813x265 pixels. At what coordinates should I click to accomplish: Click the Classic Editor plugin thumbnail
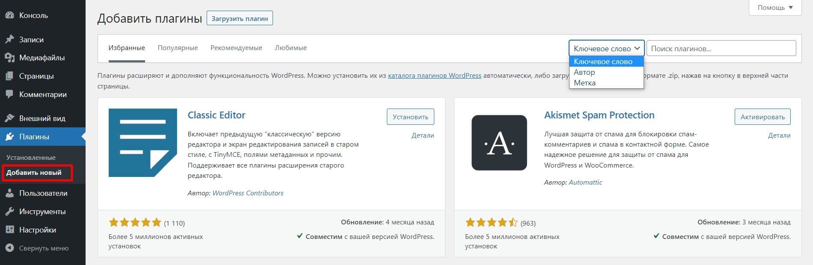click(143, 143)
